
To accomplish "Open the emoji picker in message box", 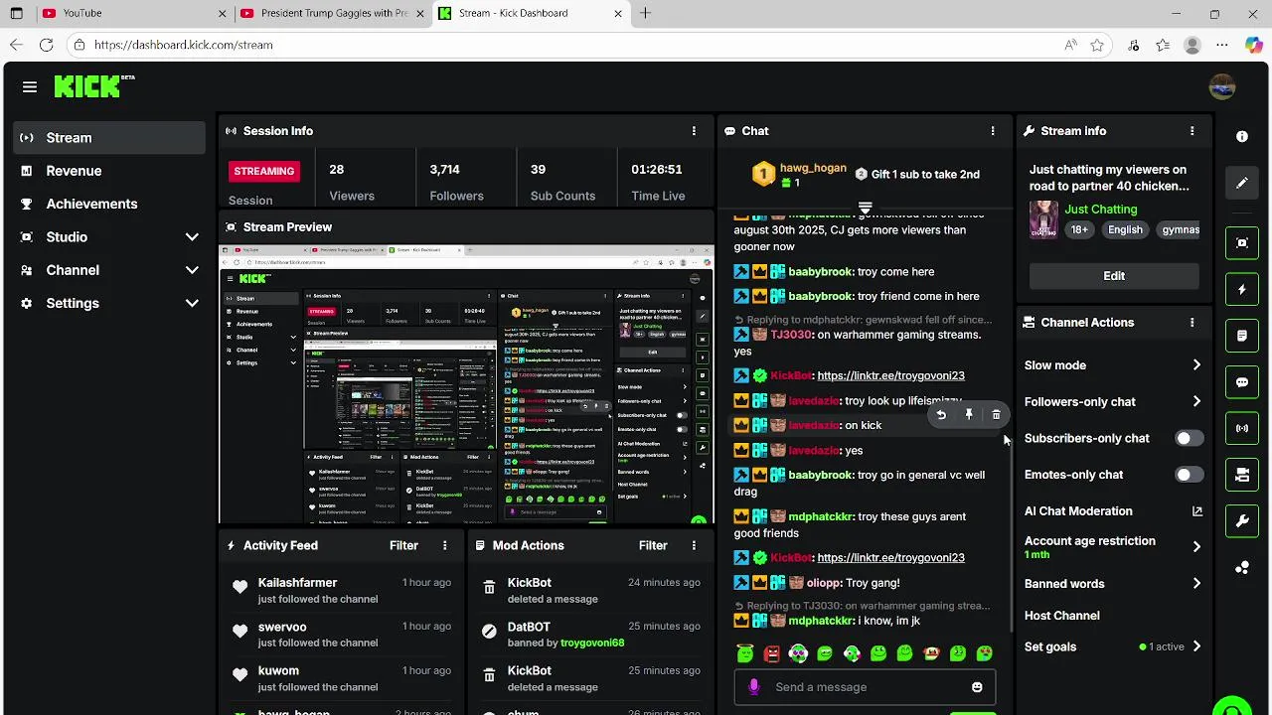I will (x=977, y=687).
